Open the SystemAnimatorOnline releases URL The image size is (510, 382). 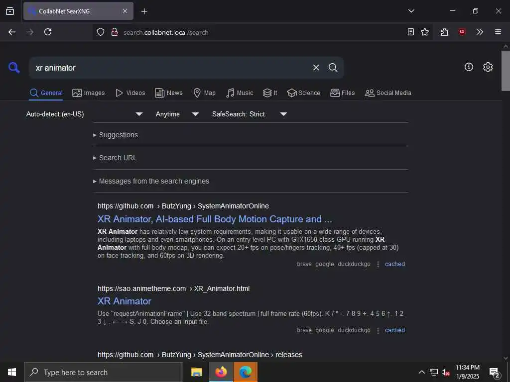coord(200,355)
